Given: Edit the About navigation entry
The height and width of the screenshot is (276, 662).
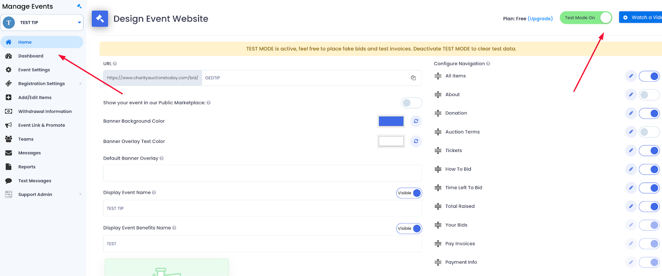Looking at the screenshot, I should [631, 95].
